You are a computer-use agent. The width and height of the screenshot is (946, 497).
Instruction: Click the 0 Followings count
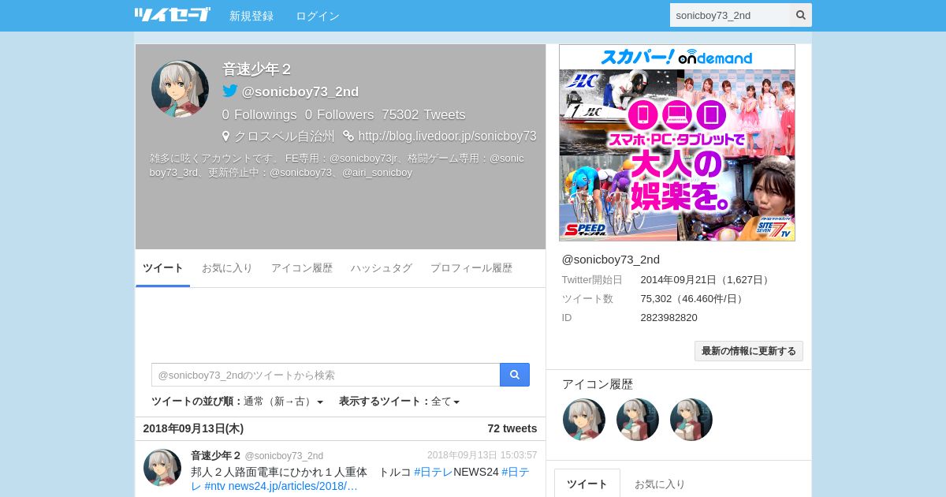point(259,114)
